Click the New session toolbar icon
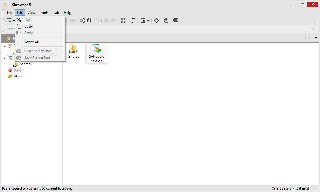The height and width of the screenshot is (192, 320). (9, 21)
